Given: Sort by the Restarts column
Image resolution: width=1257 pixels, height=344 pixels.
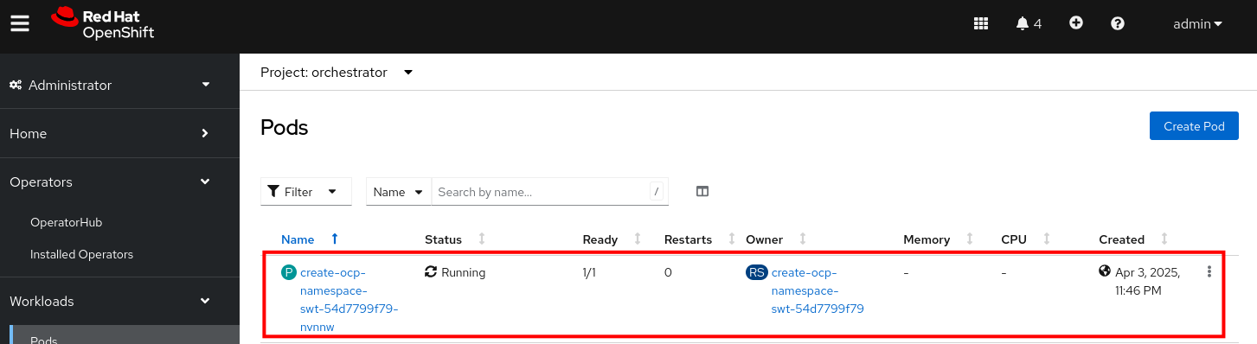Looking at the screenshot, I should pyautogui.click(x=700, y=239).
